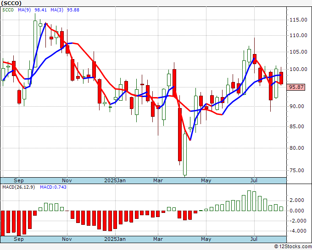Screen dimensions: 312x250
Task: Click the MACD(26,12,9) indicator label
Action: click(x=18, y=187)
